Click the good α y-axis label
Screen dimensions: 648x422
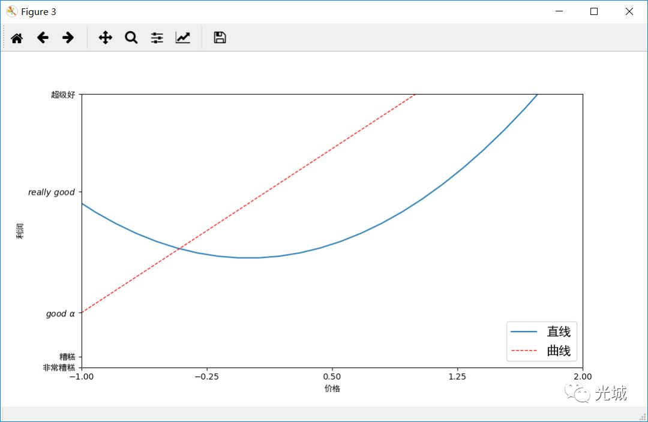click(61, 314)
